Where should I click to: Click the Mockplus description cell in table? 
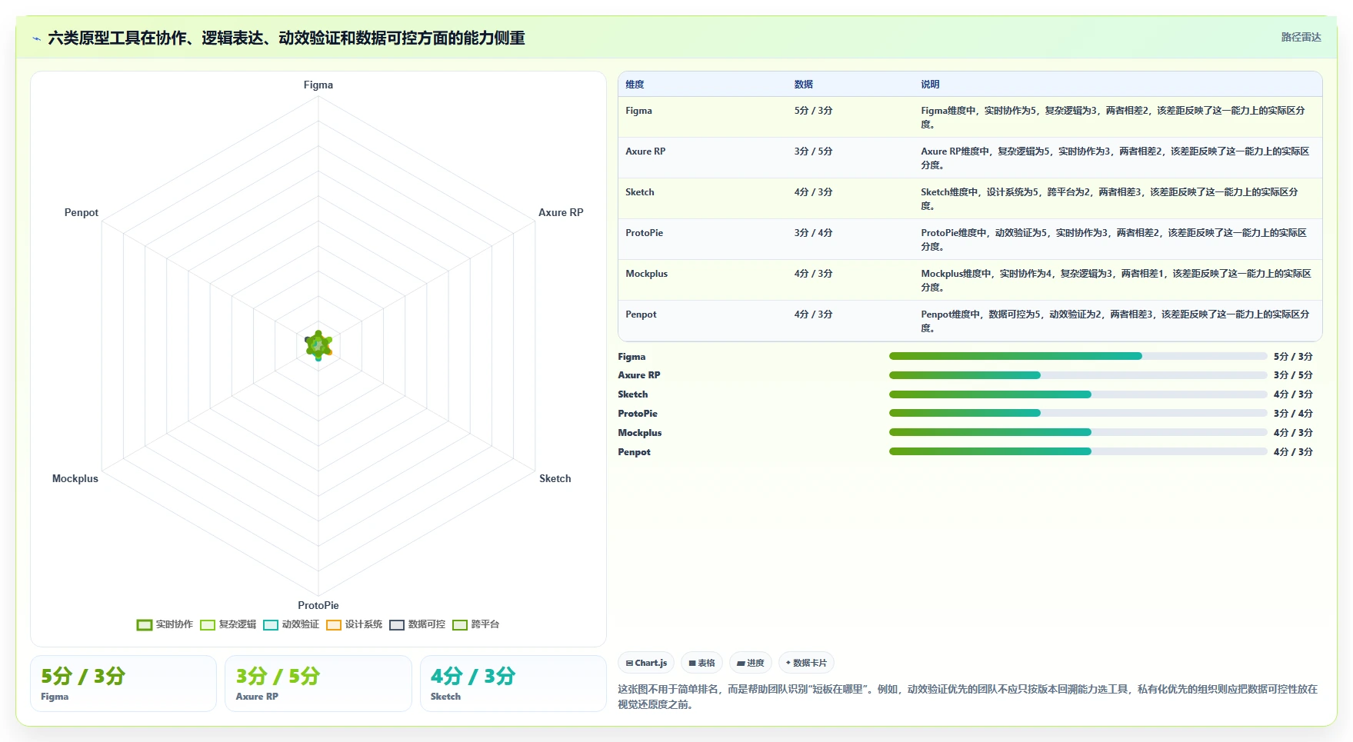pos(1116,280)
